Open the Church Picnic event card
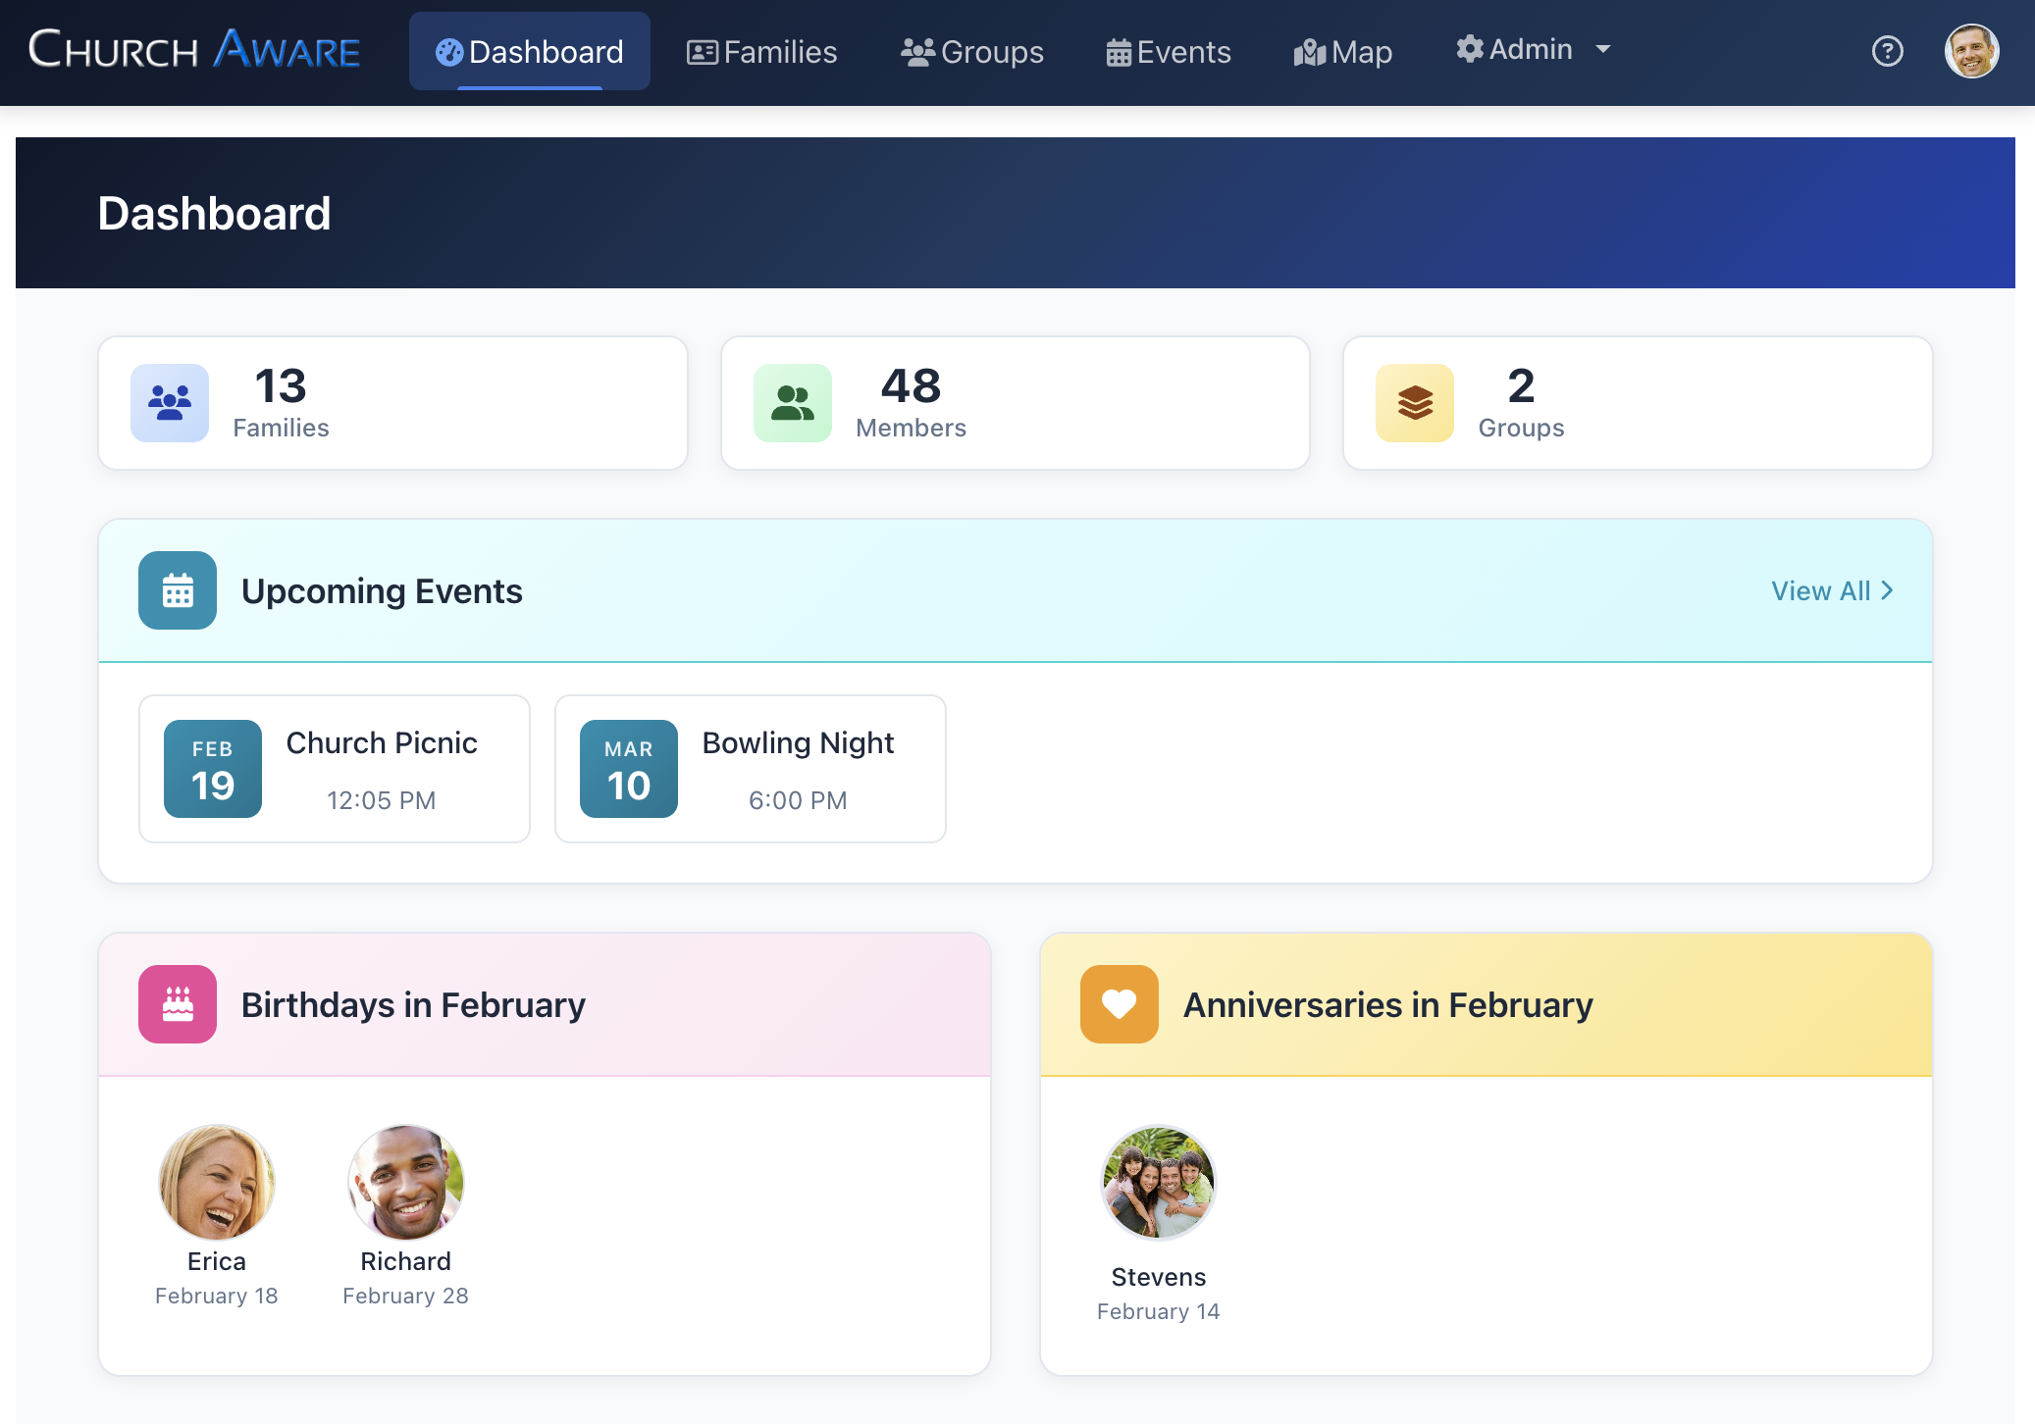Image resolution: width=2035 pixels, height=1424 pixels. (335, 769)
